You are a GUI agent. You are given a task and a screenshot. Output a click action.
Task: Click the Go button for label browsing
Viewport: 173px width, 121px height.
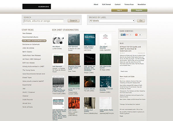141,21
